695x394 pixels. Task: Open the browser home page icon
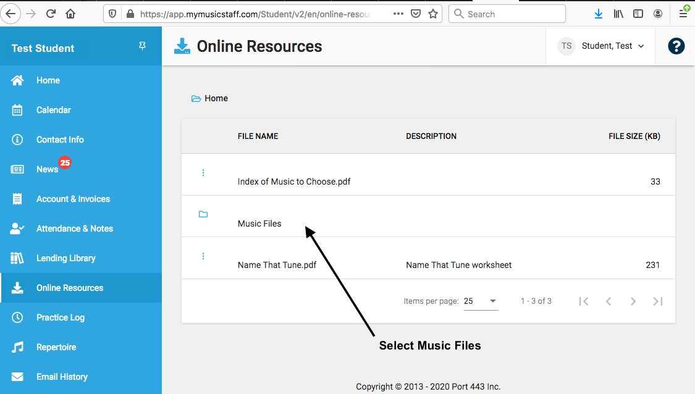coord(70,14)
